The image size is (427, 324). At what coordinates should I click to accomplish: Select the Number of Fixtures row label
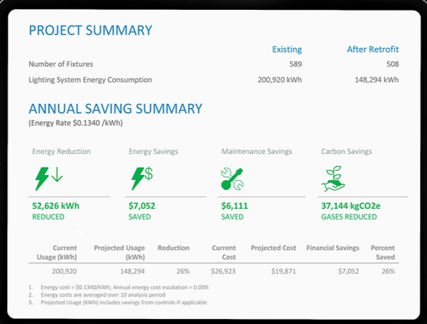(61, 64)
